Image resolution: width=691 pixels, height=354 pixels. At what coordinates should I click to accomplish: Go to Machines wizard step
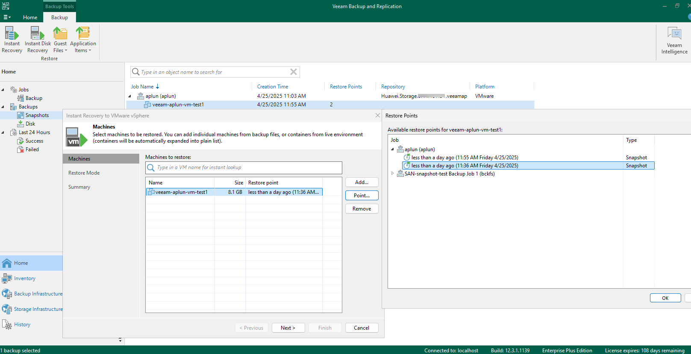(101, 158)
